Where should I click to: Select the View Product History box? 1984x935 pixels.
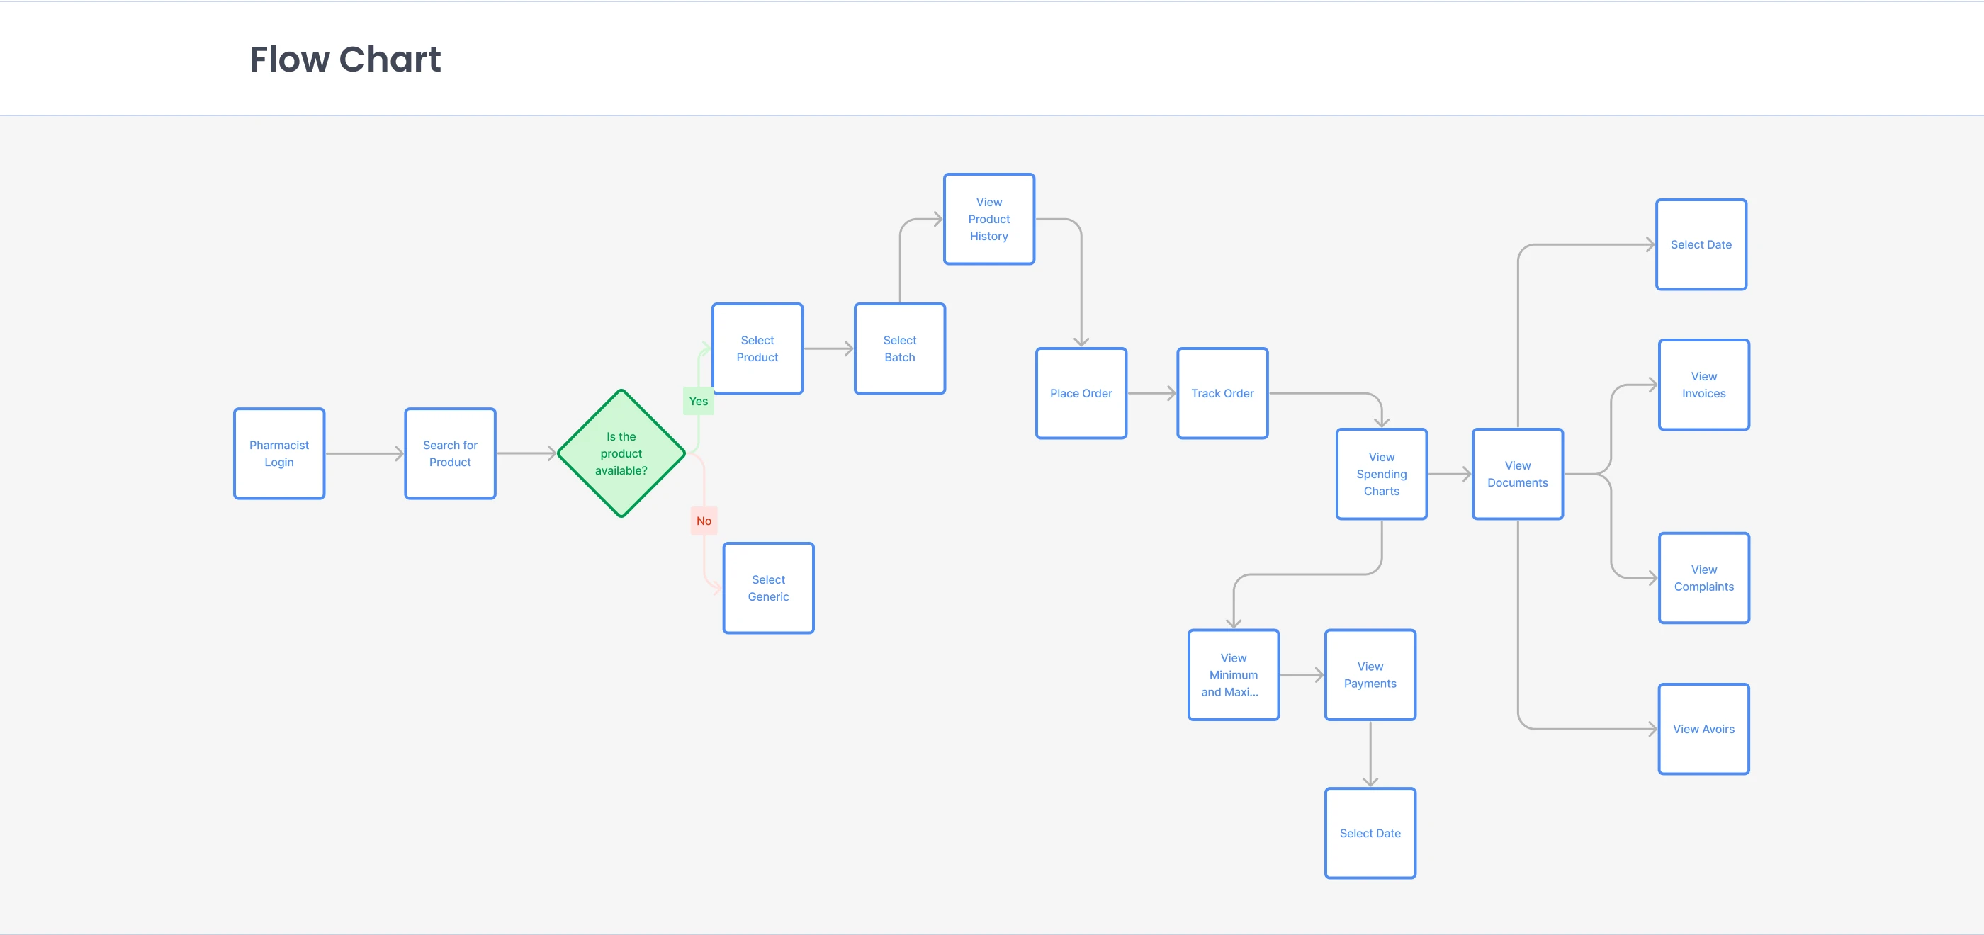click(989, 220)
